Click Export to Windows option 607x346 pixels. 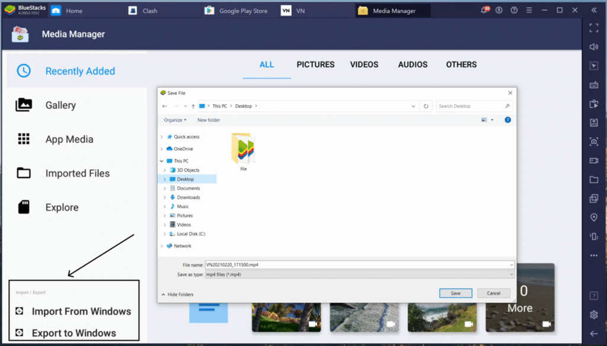(x=74, y=332)
